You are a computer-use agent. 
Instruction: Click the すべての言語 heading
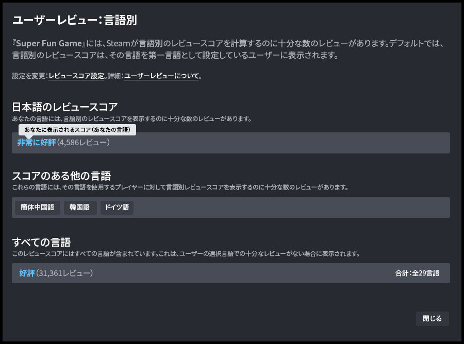click(x=41, y=242)
